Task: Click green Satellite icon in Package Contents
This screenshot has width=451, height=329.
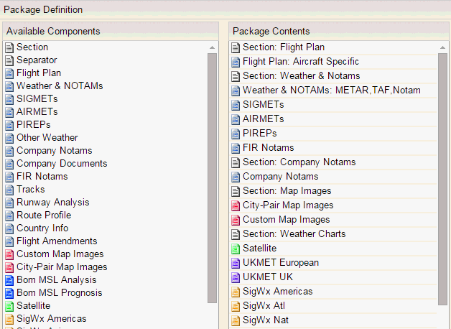Action: (236, 249)
